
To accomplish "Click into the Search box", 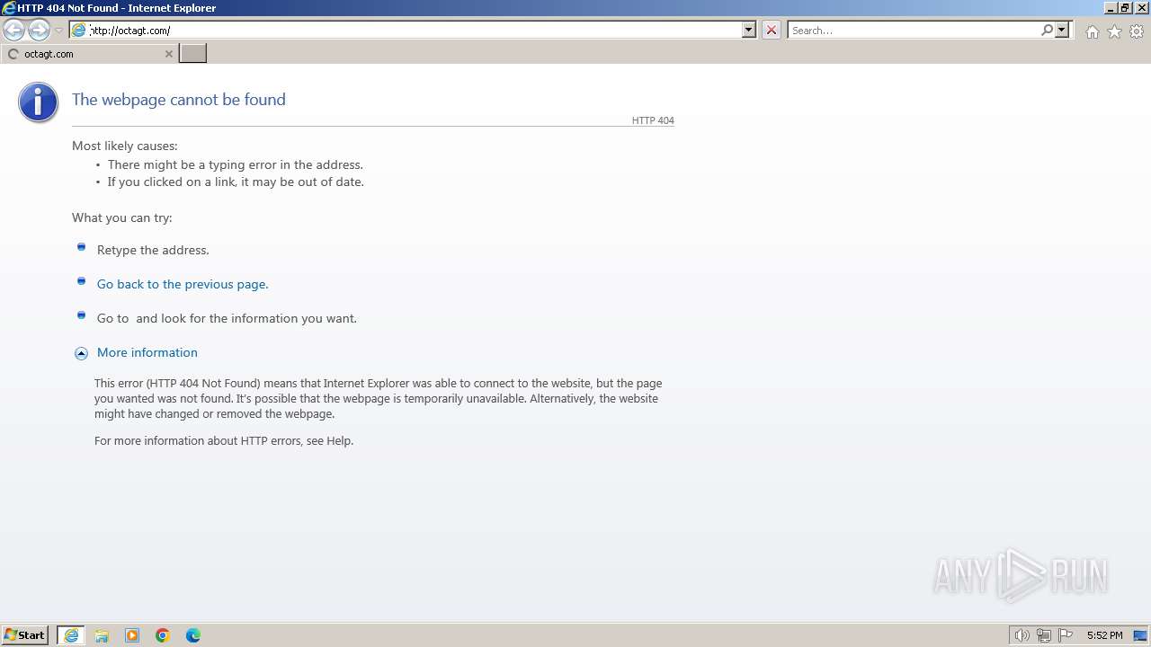I will click(914, 31).
